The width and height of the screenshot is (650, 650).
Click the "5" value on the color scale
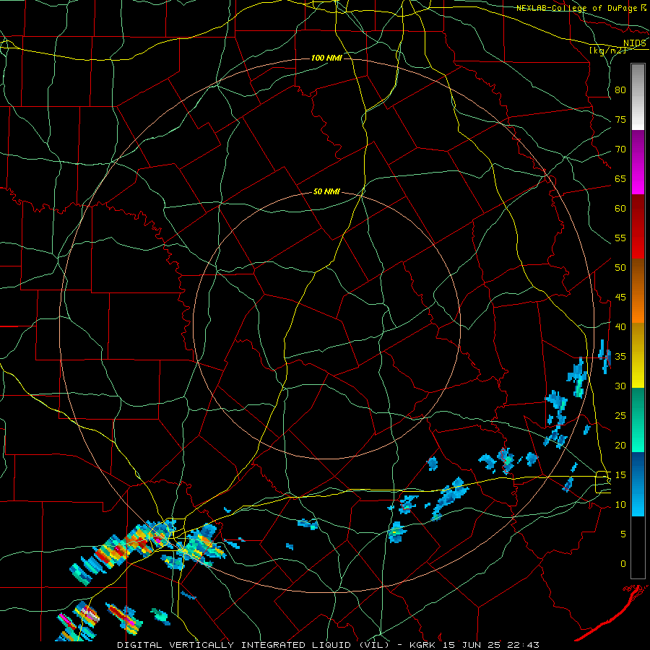tap(623, 534)
